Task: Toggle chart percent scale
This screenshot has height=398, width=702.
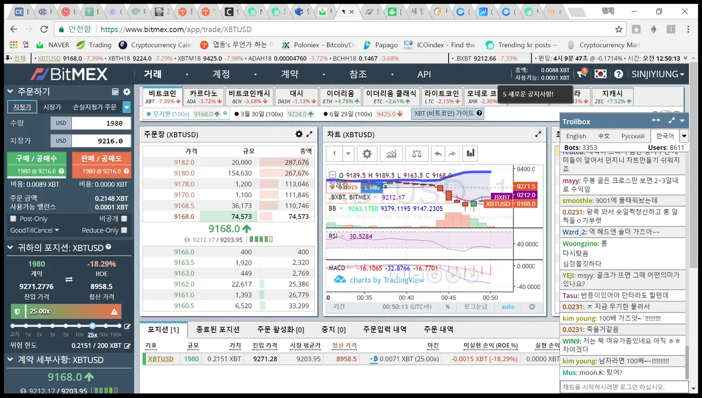Action: 448,307
